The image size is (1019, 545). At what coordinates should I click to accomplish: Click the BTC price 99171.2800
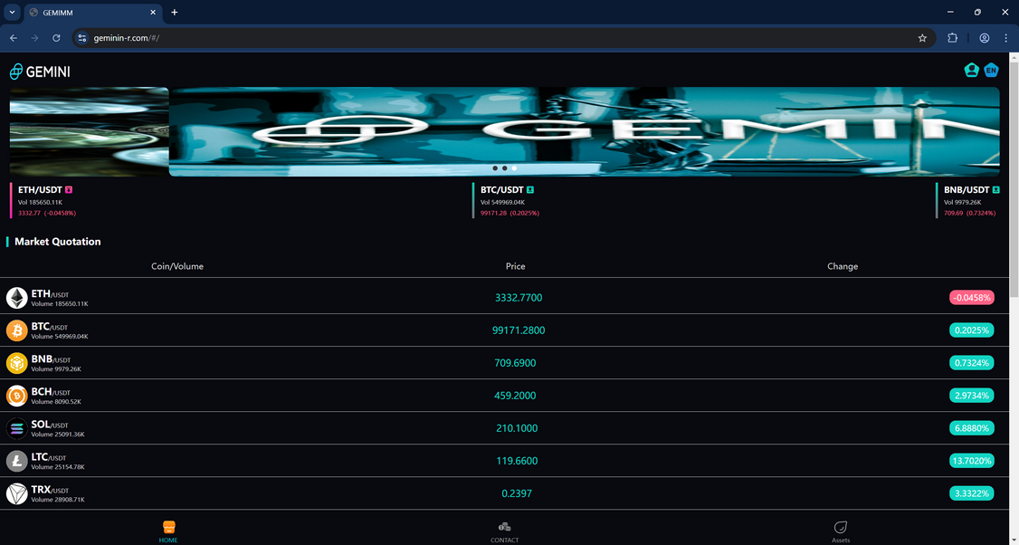[519, 330]
